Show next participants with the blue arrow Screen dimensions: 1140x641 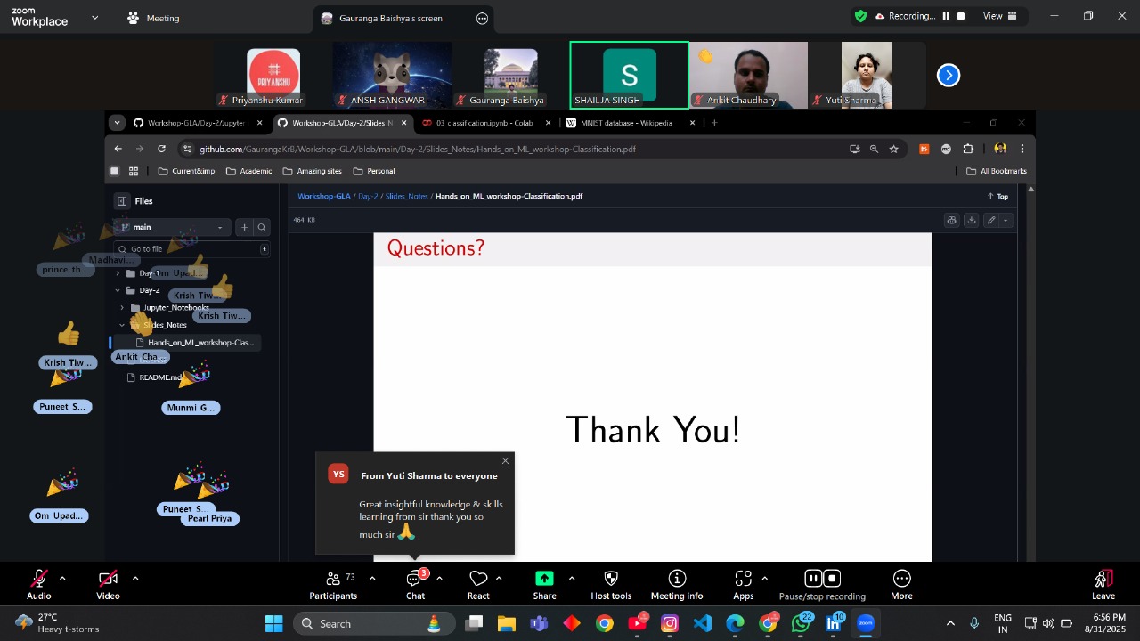coord(949,76)
